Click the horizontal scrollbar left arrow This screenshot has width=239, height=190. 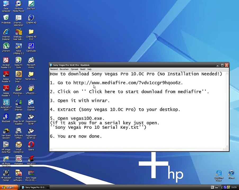coord(51,149)
